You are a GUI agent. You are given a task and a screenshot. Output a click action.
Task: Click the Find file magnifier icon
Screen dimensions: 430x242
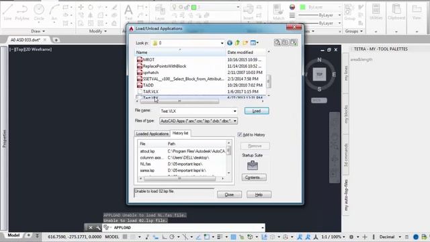tap(277, 42)
